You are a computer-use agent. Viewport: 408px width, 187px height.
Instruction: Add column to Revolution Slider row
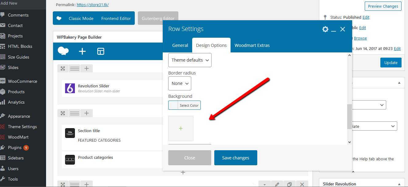click(87, 68)
